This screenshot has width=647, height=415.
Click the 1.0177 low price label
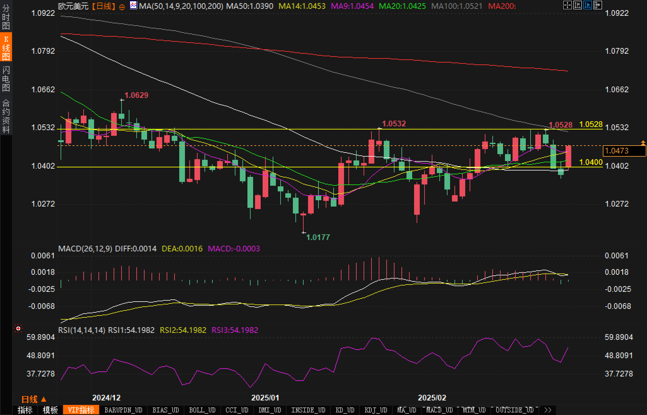318,237
